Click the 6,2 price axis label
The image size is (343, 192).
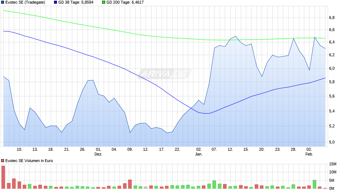pyautogui.click(x=332, y=55)
